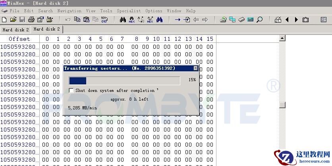Click the approx. 8 h left text
332x166 pixels.
click(x=129, y=99)
